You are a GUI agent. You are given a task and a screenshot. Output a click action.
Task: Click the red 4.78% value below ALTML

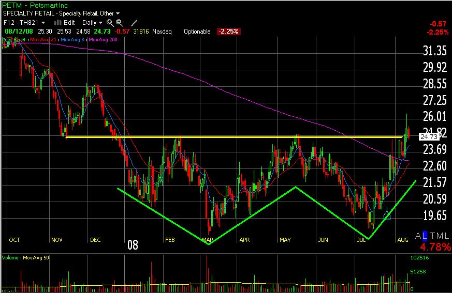click(435, 246)
